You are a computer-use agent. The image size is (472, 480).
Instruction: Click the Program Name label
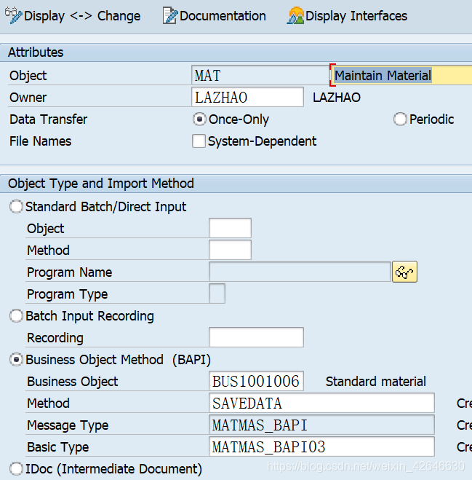pyautogui.click(x=69, y=272)
